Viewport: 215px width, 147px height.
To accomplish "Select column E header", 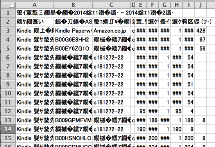I will pos(141,5).
